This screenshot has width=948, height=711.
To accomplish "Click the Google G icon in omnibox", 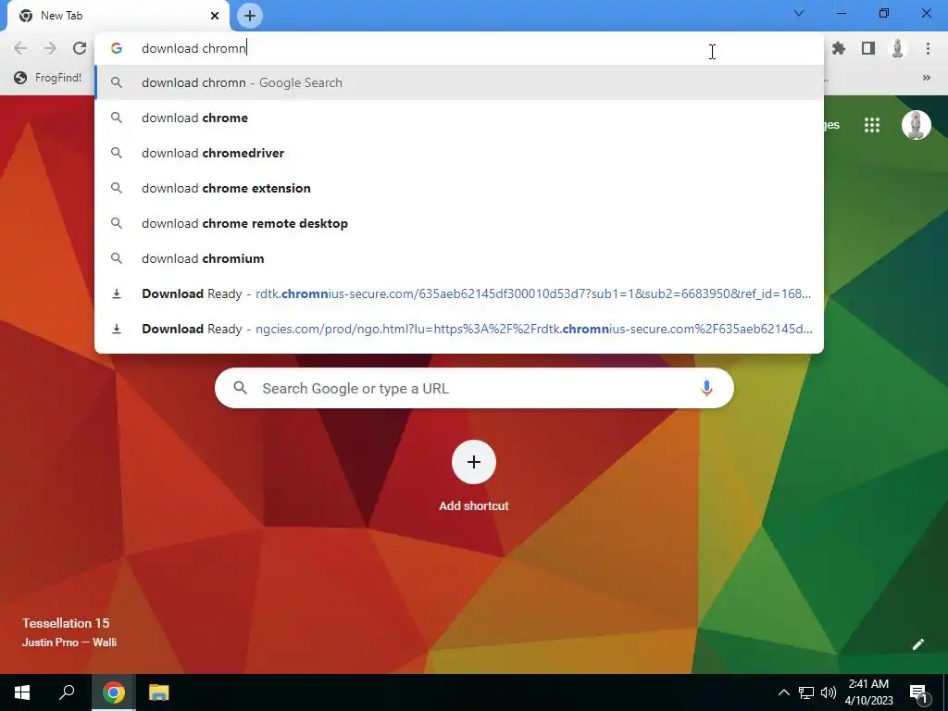I will (x=117, y=48).
